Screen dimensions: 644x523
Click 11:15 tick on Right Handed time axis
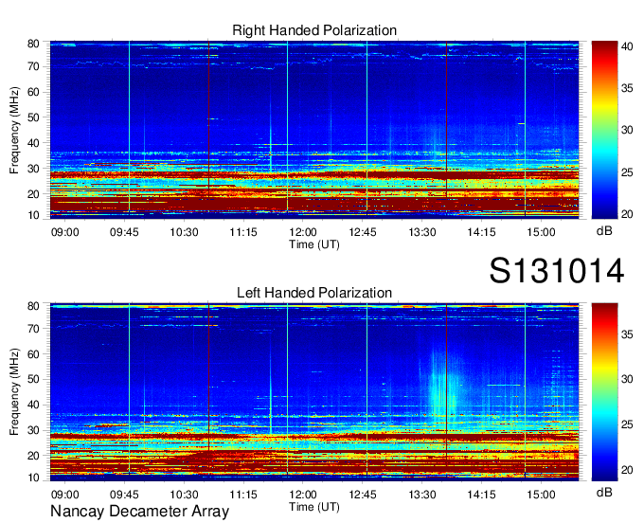243,232
